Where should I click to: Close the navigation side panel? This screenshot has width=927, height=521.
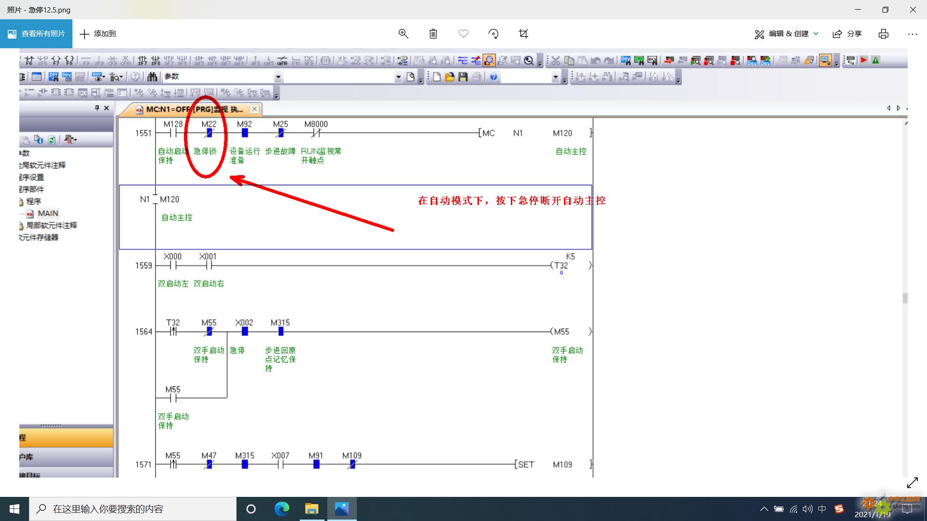tap(107, 108)
